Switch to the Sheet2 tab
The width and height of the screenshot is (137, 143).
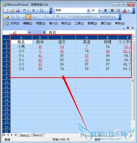(x=37, y=135)
